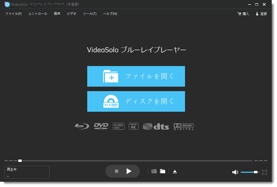277x187 pixels.
Task: Click the 購入 cart button
Action: tap(243, 14)
